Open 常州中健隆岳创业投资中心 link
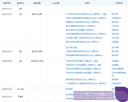Screen dimensions: 128x102 click(81, 26)
